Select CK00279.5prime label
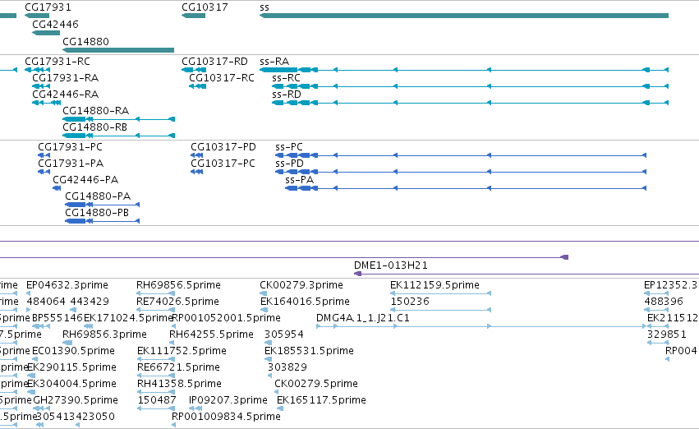 (316, 384)
